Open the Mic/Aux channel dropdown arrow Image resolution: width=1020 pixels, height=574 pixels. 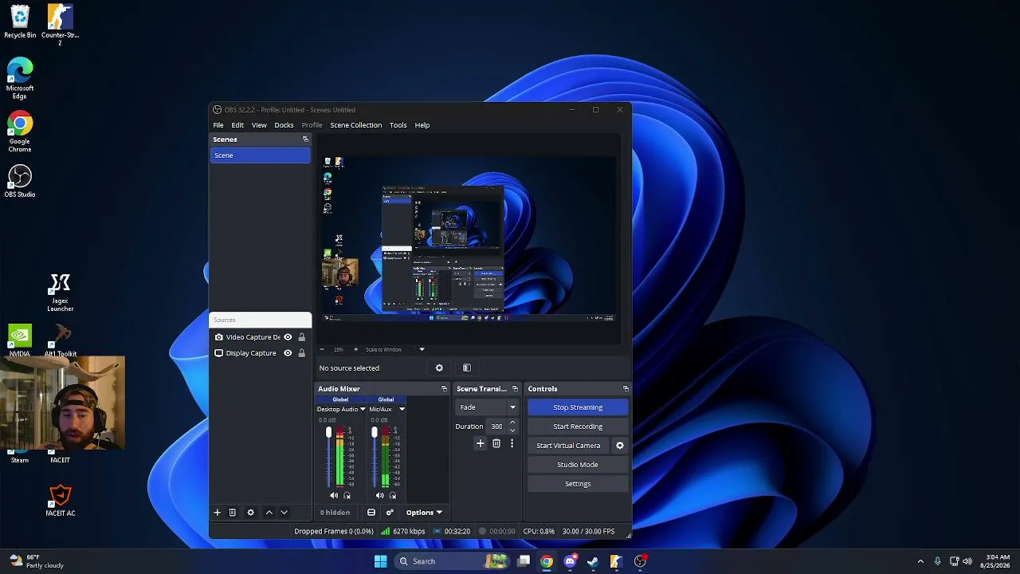coord(402,409)
